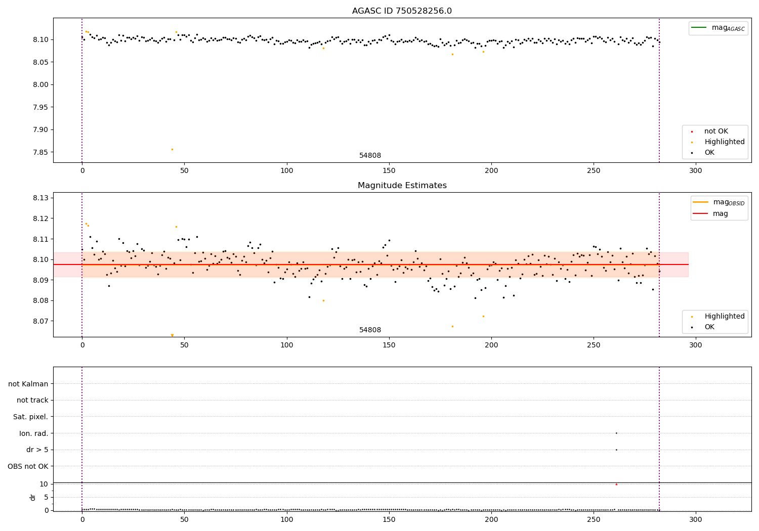Click the y-axis tick '8.05' in top plot
The width and height of the screenshot is (759, 531).
(x=40, y=62)
